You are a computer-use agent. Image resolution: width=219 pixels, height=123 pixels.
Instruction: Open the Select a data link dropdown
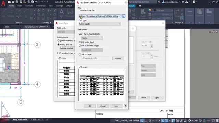[67, 49]
